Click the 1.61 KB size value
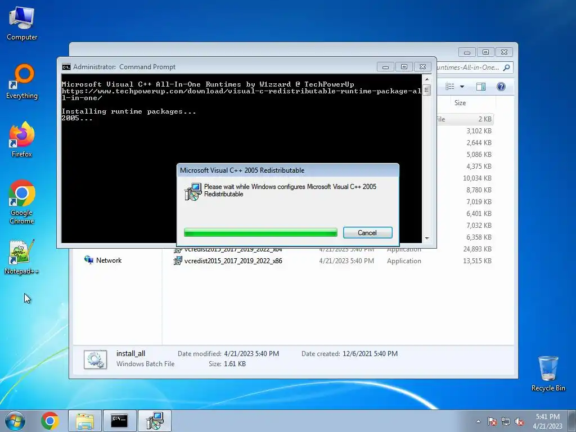This screenshot has height=432, width=576. (x=235, y=364)
